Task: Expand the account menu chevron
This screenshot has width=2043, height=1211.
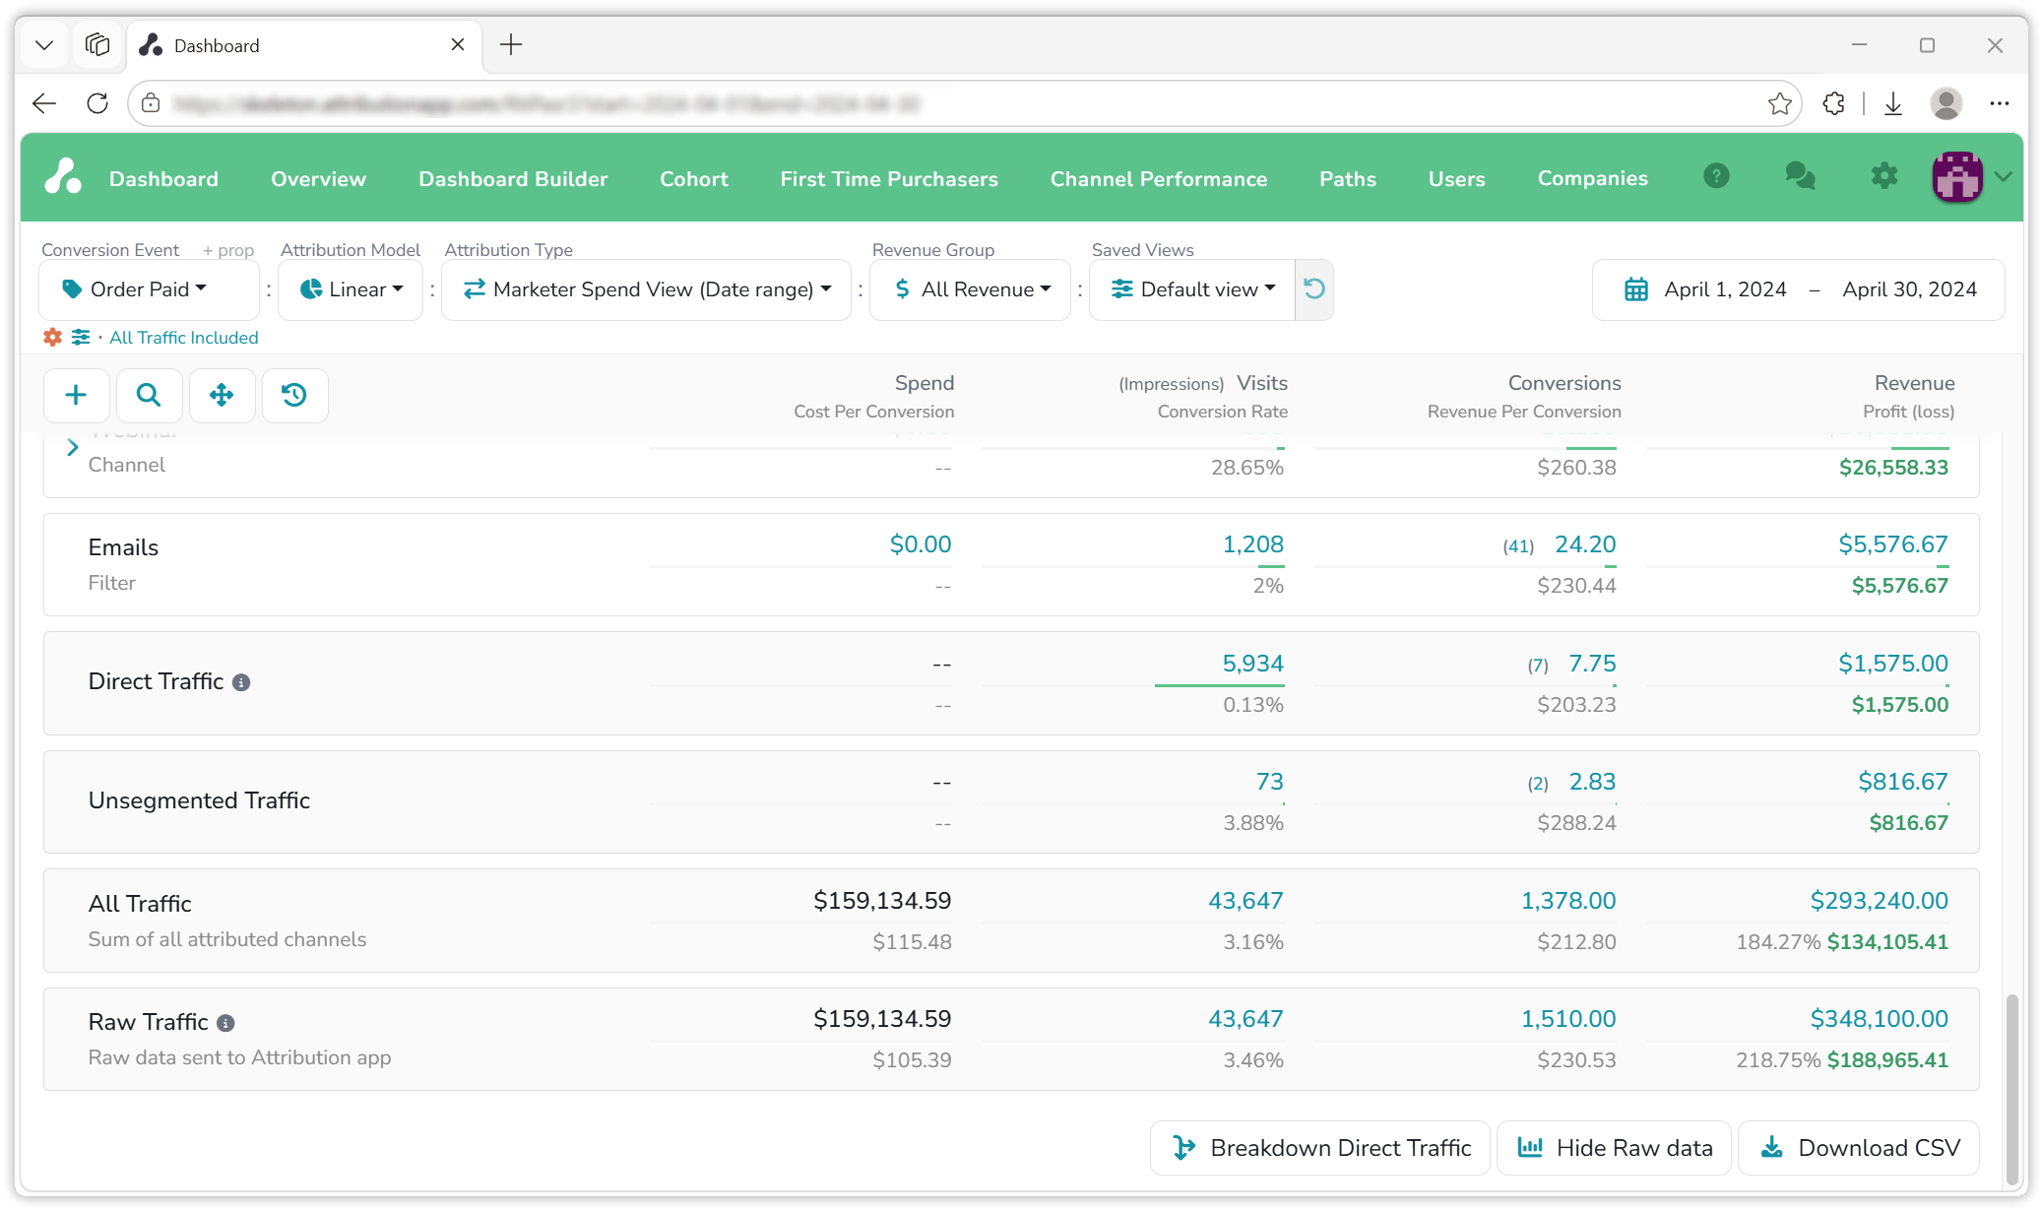Action: tap(2004, 176)
